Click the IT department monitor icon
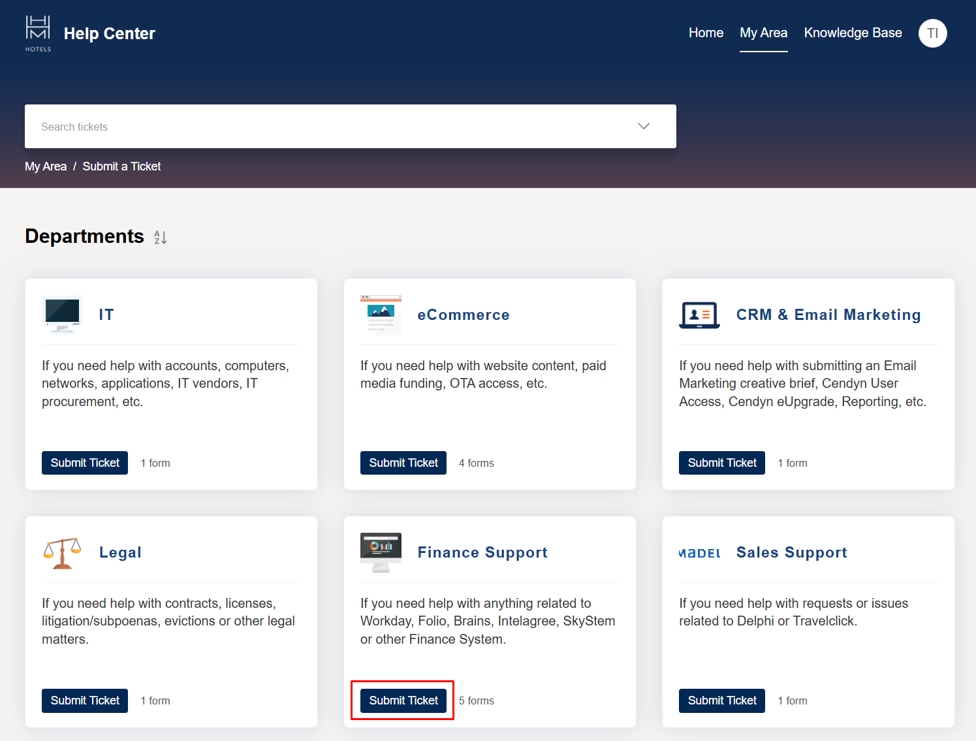 [62, 315]
